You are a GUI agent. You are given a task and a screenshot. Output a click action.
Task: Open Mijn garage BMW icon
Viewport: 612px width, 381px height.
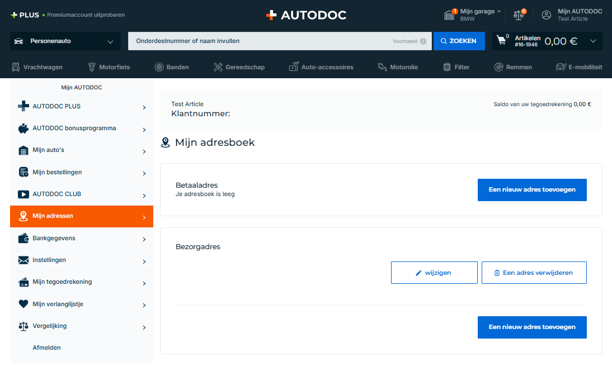pos(450,15)
